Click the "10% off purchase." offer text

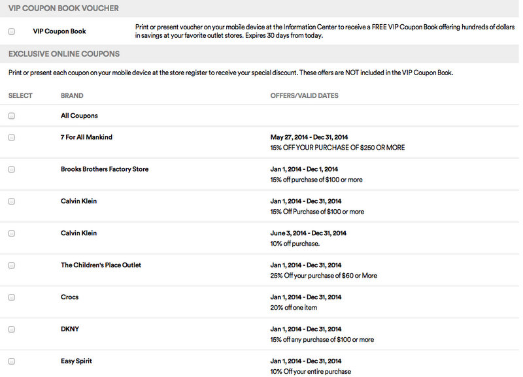tap(295, 244)
